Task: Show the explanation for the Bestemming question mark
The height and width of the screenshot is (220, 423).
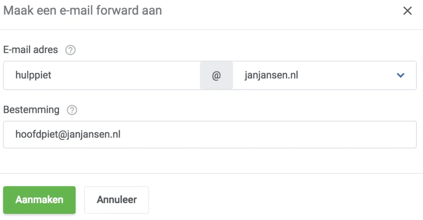Action: pos(72,110)
